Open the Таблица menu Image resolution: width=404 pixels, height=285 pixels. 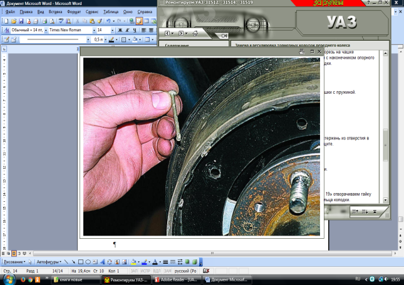(x=111, y=12)
